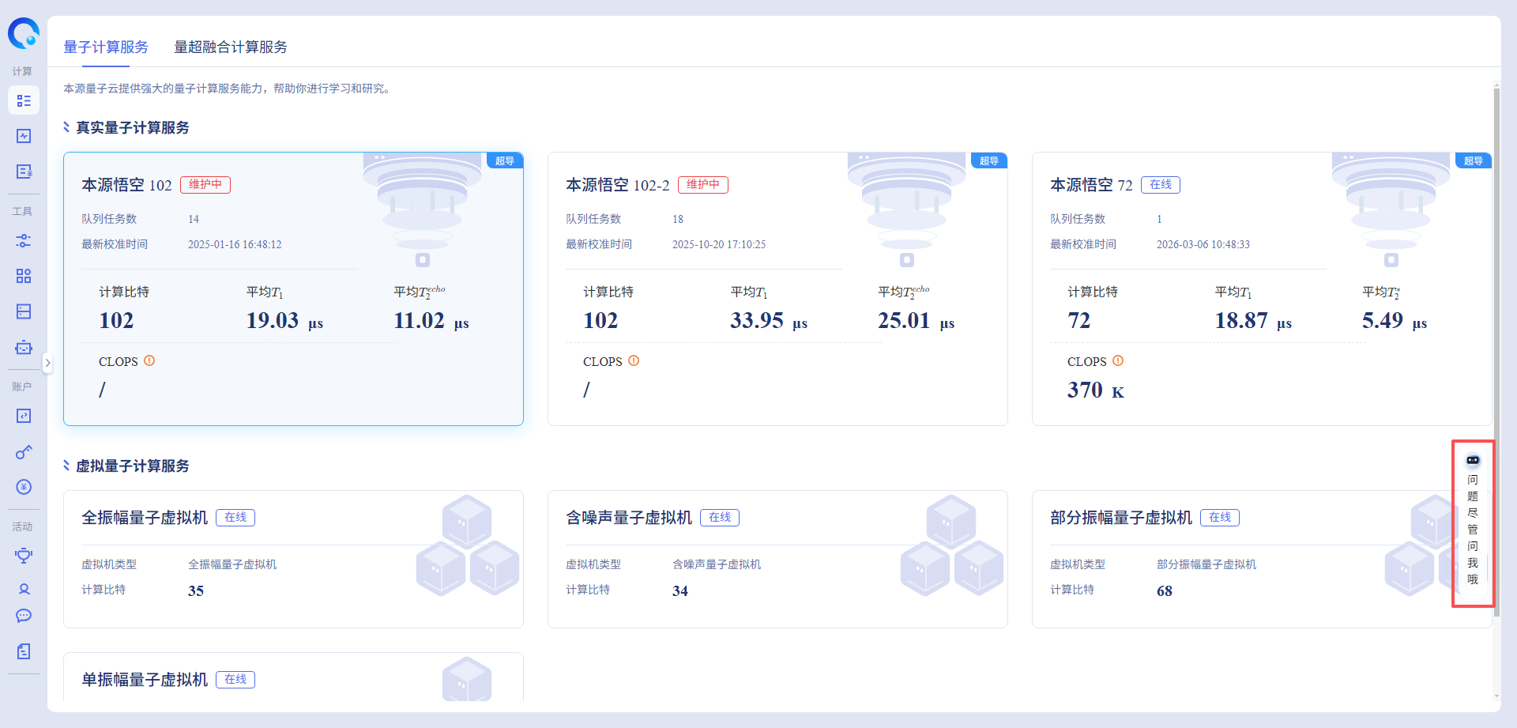Open the 本源悟空 102-2 card
This screenshot has height=728, width=1517.
tap(777, 289)
